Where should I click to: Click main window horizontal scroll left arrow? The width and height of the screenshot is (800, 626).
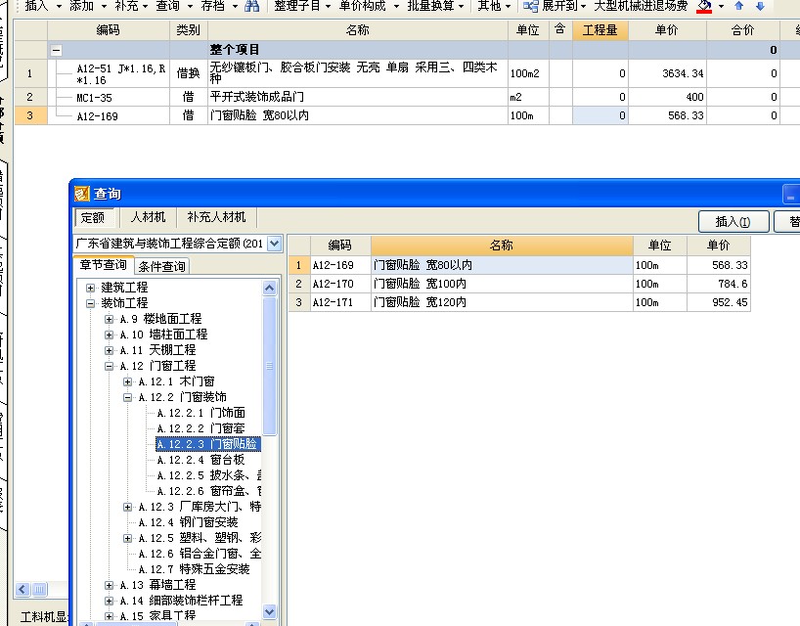pos(22,590)
